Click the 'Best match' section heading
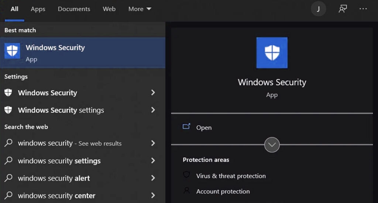The width and height of the screenshot is (378, 203). tap(20, 30)
